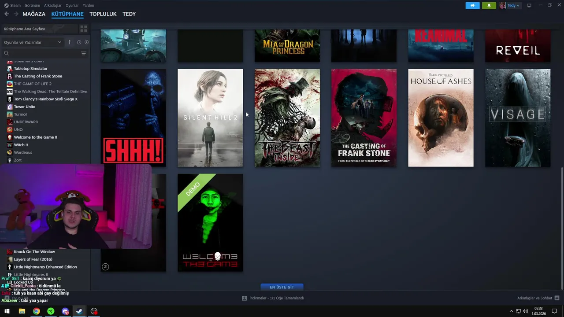Select Tower Unite in game list
564x317 pixels.
pyautogui.click(x=25, y=107)
